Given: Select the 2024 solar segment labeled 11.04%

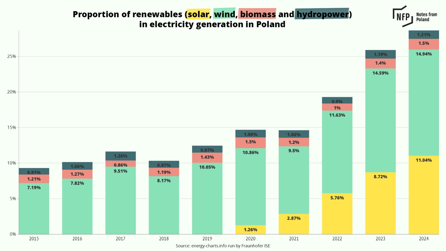Looking at the screenshot, I should click(x=424, y=195).
